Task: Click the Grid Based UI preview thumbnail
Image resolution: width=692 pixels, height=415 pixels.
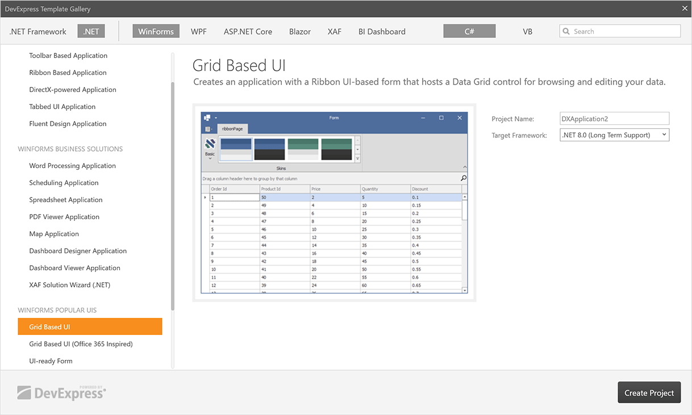Action: [x=335, y=202]
